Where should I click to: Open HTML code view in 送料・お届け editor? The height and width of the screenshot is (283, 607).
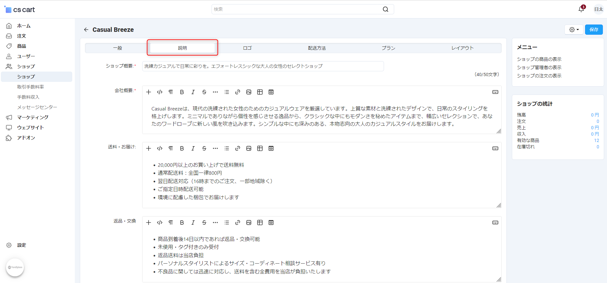click(x=160, y=148)
